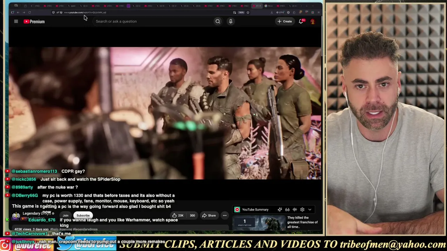Switch to the purple-icon browser tab
Screen dimensions: 447x251
tap(129, 6)
